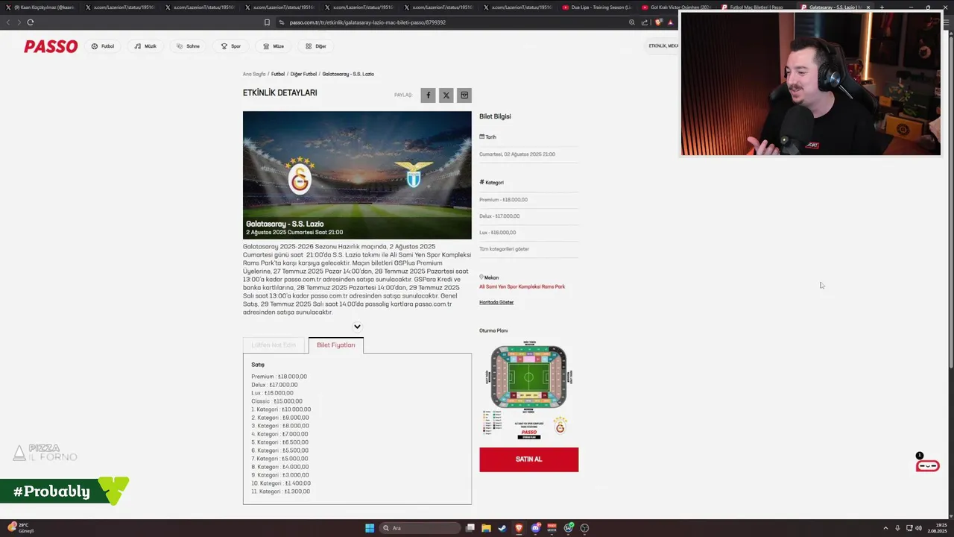Click the browser address bar URL
This screenshot has width=954, height=537.
[x=367, y=22]
